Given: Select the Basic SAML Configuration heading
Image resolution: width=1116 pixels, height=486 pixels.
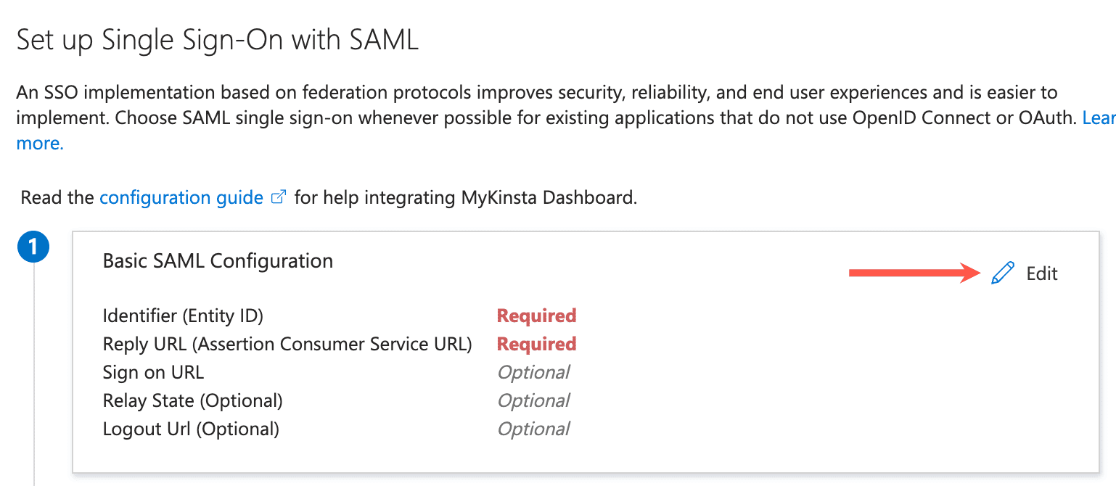Looking at the screenshot, I should click(218, 260).
